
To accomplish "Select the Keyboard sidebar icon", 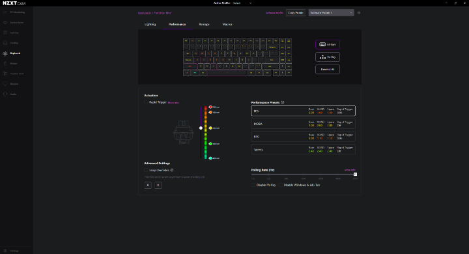I will point(5,53).
